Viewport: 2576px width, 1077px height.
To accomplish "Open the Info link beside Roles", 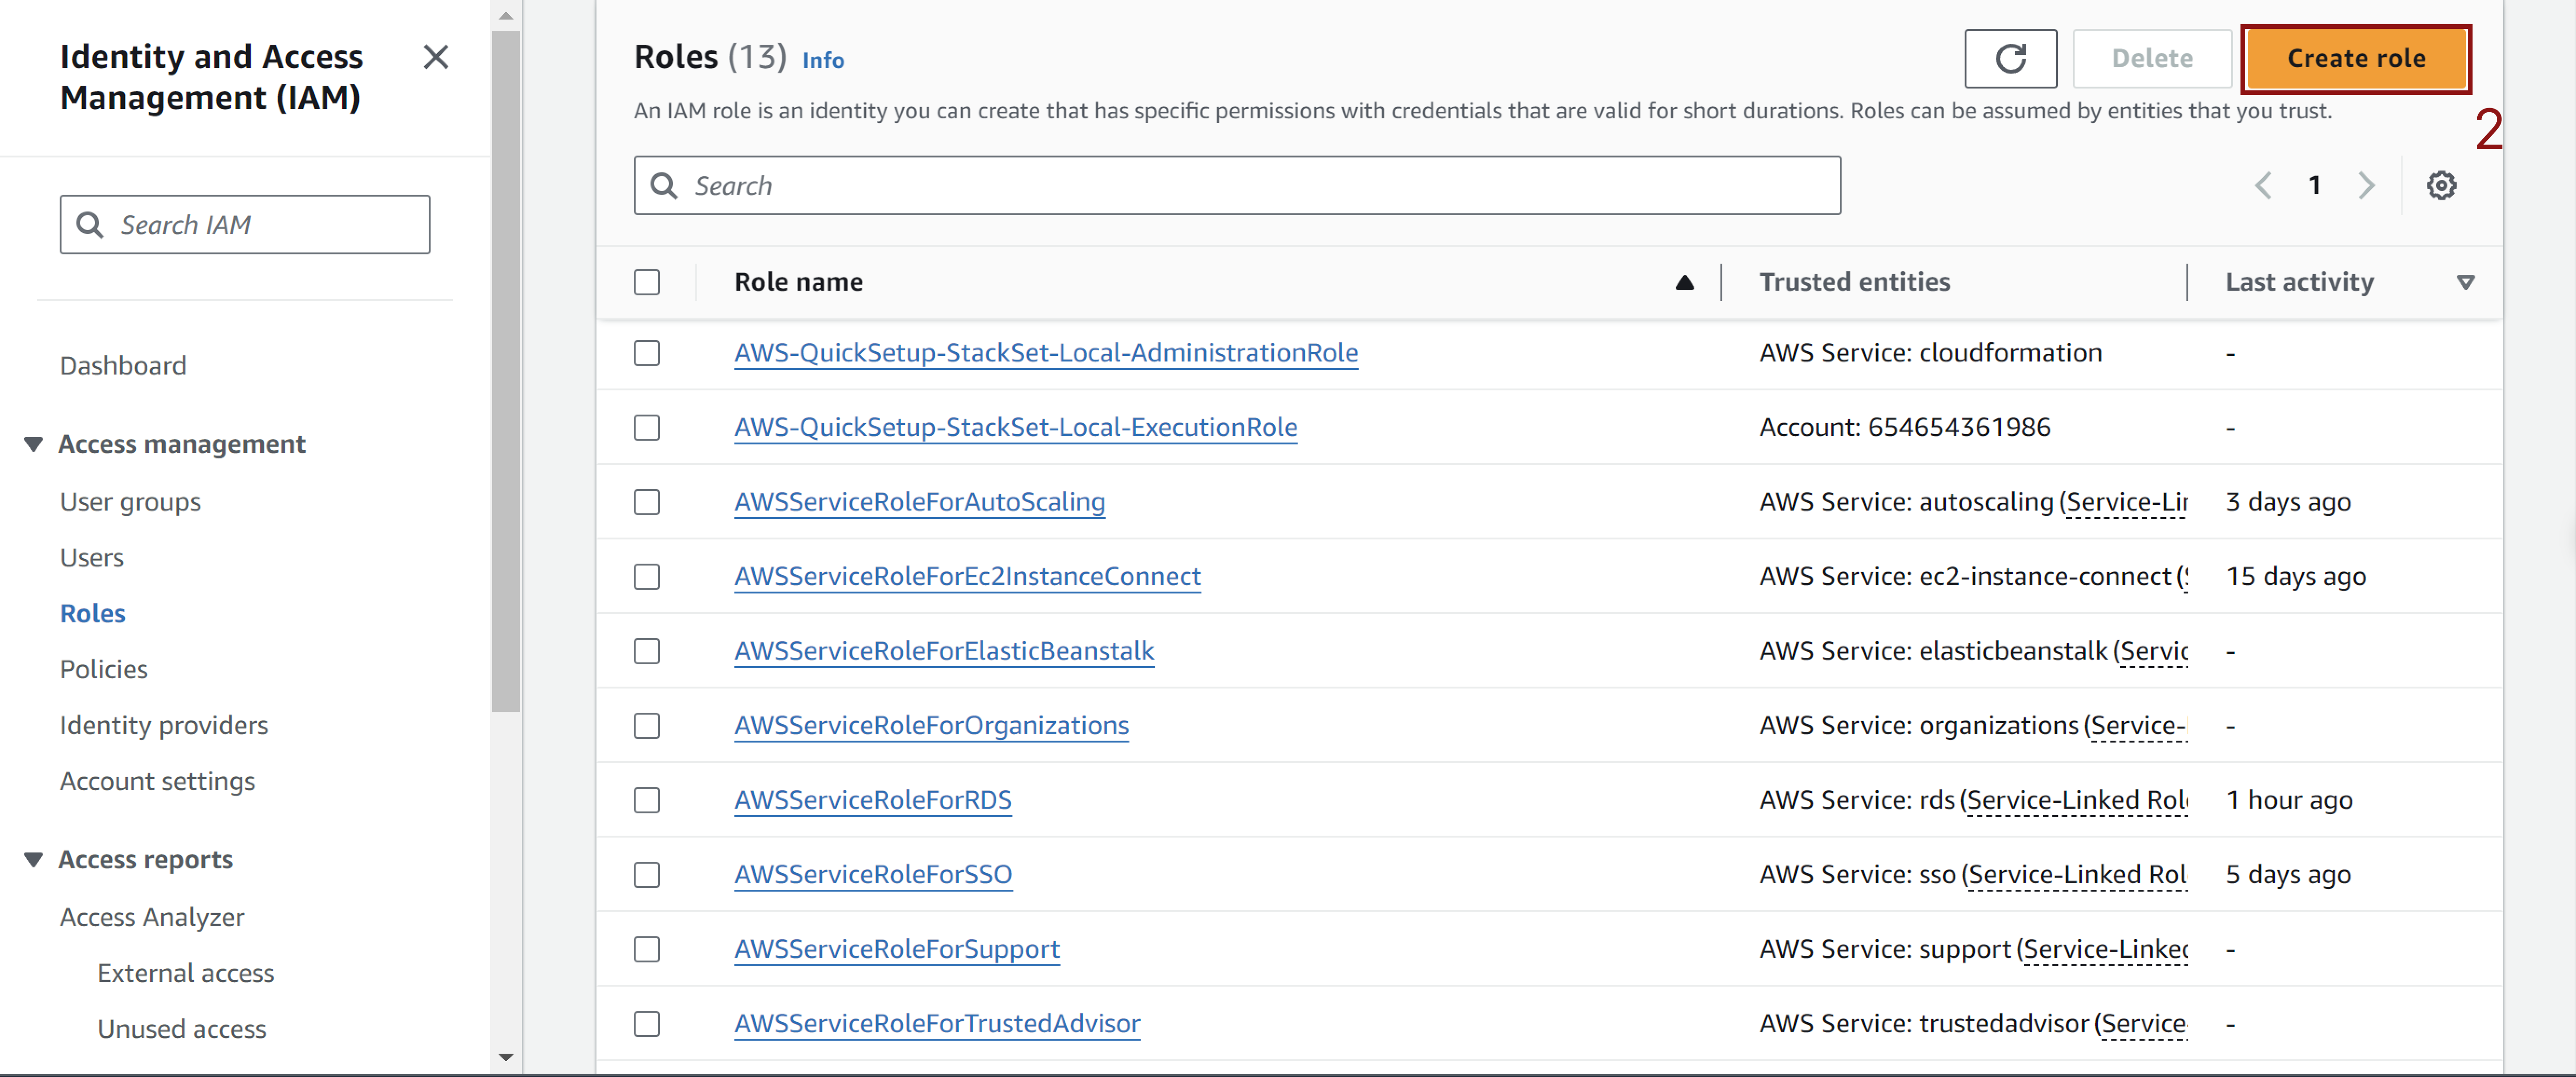I will (x=823, y=61).
